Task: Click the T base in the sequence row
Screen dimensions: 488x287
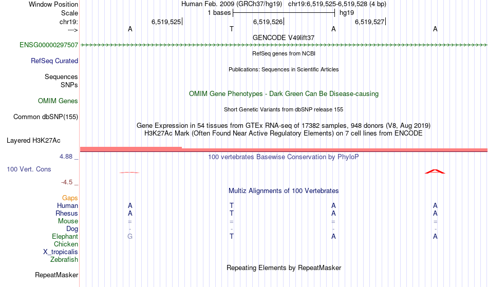Action: (232, 29)
